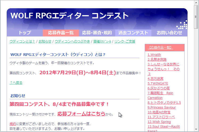
Task: Open the トップ navigation tab
Action: pyautogui.click(x=25, y=33)
